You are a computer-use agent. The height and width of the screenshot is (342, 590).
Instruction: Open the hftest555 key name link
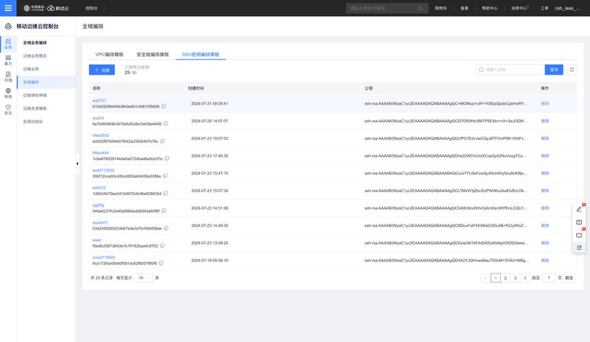pyautogui.click(x=101, y=135)
